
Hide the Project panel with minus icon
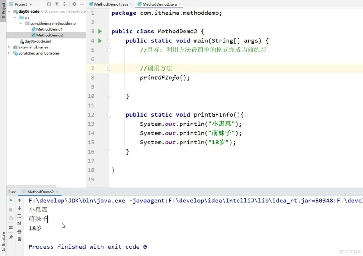point(82,4)
